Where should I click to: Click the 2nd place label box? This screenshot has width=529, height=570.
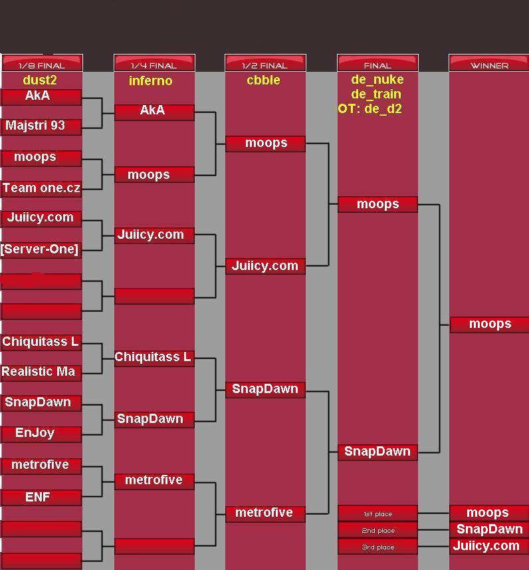(x=378, y=530)
